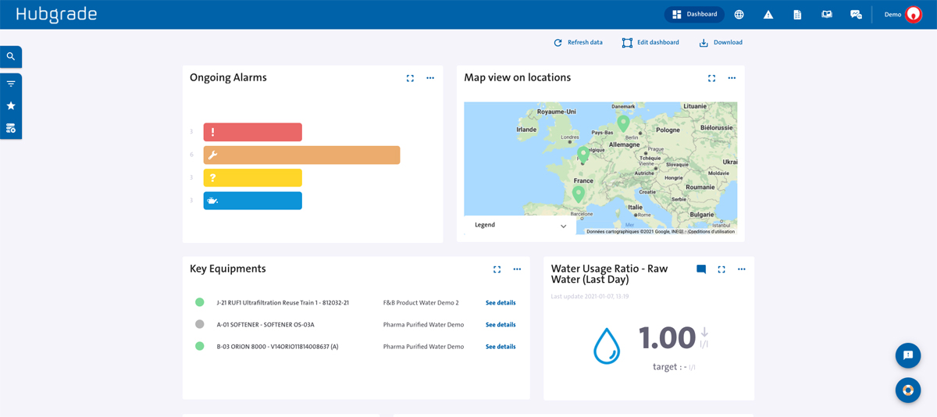Click the globe icon in header

coord(739,15)
